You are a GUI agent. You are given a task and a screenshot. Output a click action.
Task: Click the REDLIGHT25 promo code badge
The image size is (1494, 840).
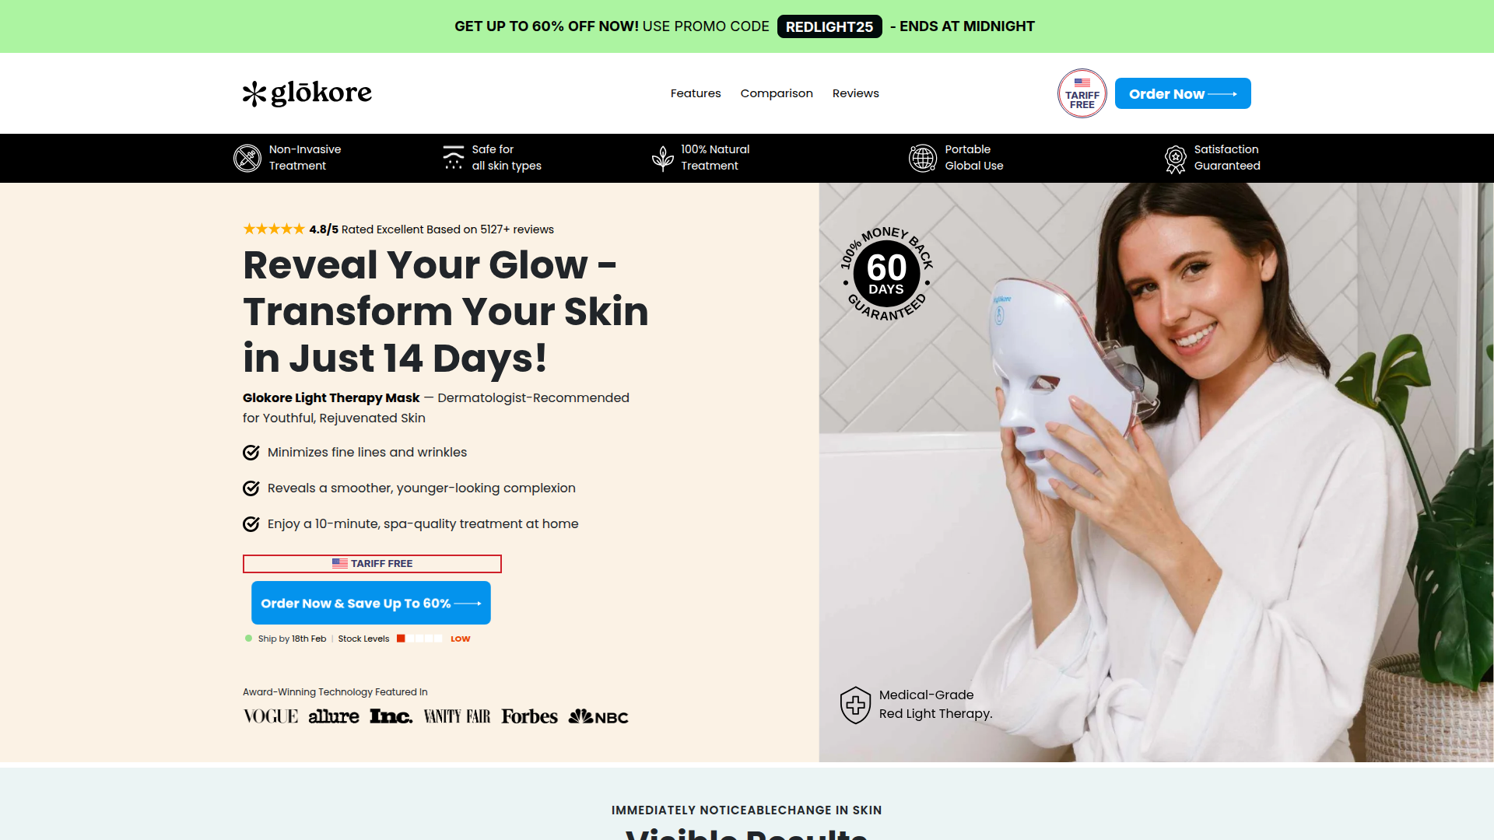[x=829, y=26]
